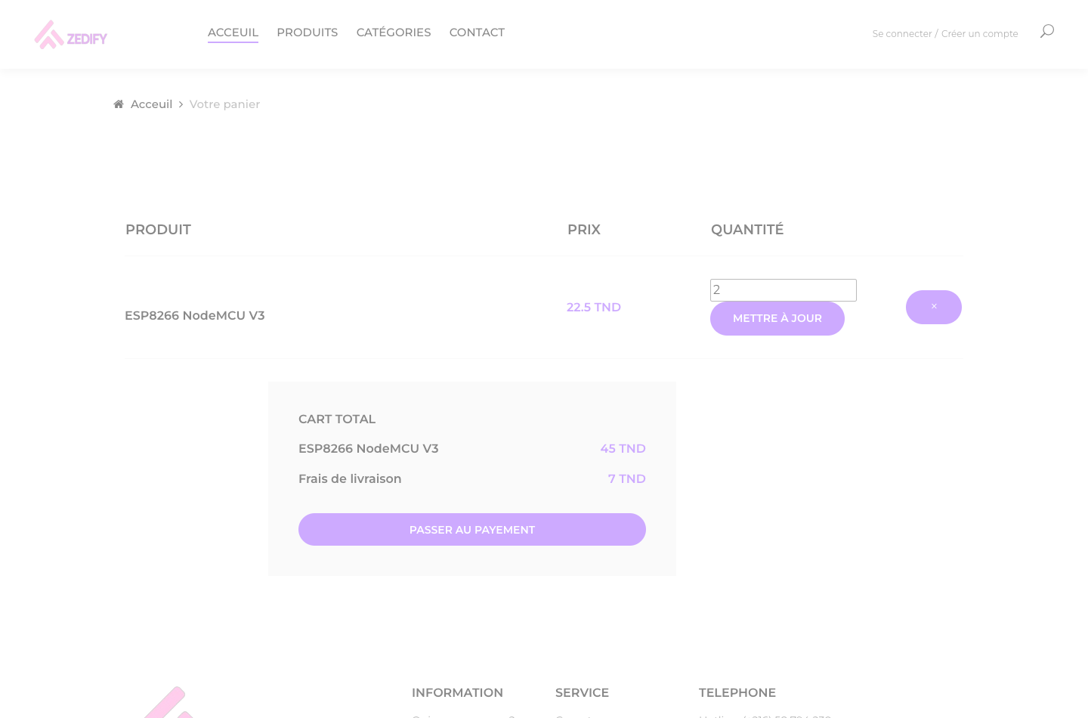Focus the quantity input field

pos(784,290)
